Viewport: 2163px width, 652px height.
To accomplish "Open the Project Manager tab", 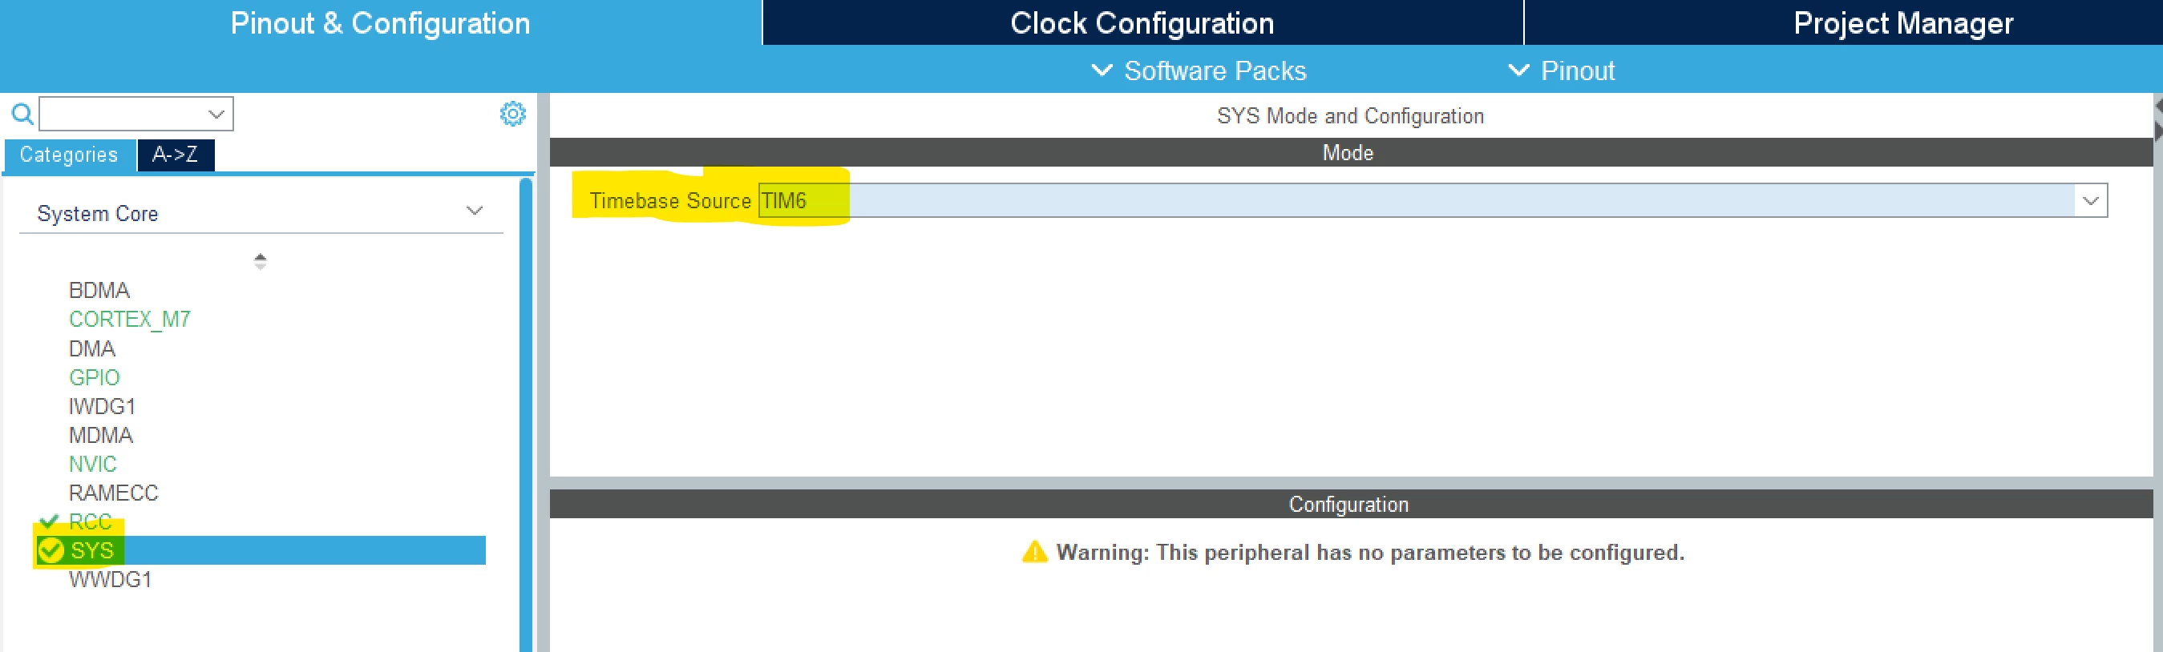I will point(1902,22).
